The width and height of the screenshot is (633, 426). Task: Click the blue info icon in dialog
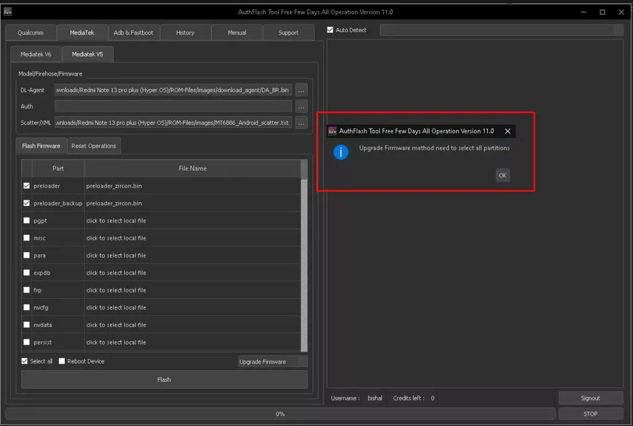pyautogui.click(x=341, y=151)
